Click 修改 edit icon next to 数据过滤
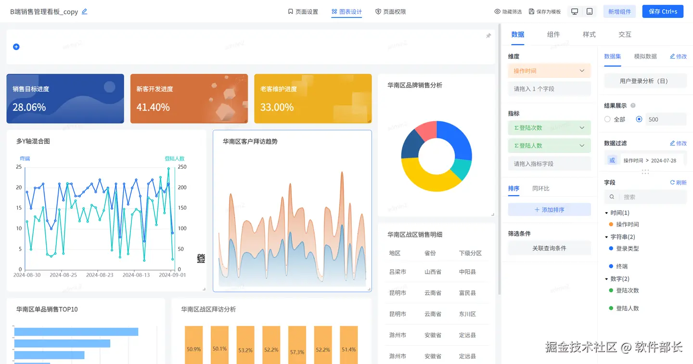The height and width of the screenshot is (364, 693). click(x=673, y=143)
